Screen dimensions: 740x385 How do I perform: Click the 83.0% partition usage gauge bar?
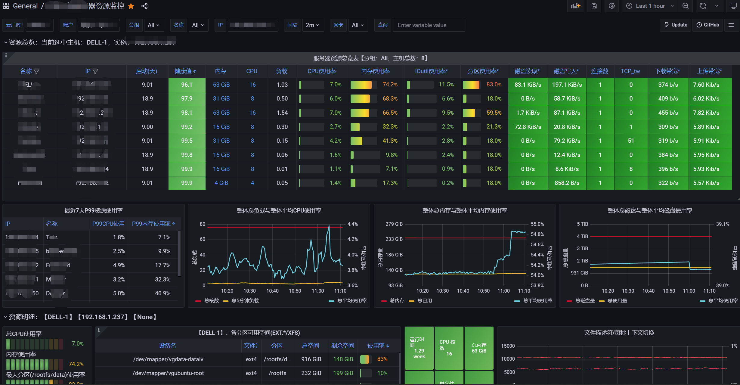pyautogui.click(x=472, y=85)
